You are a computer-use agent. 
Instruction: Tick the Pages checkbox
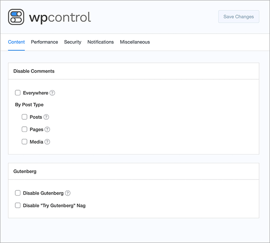[24, 129]
